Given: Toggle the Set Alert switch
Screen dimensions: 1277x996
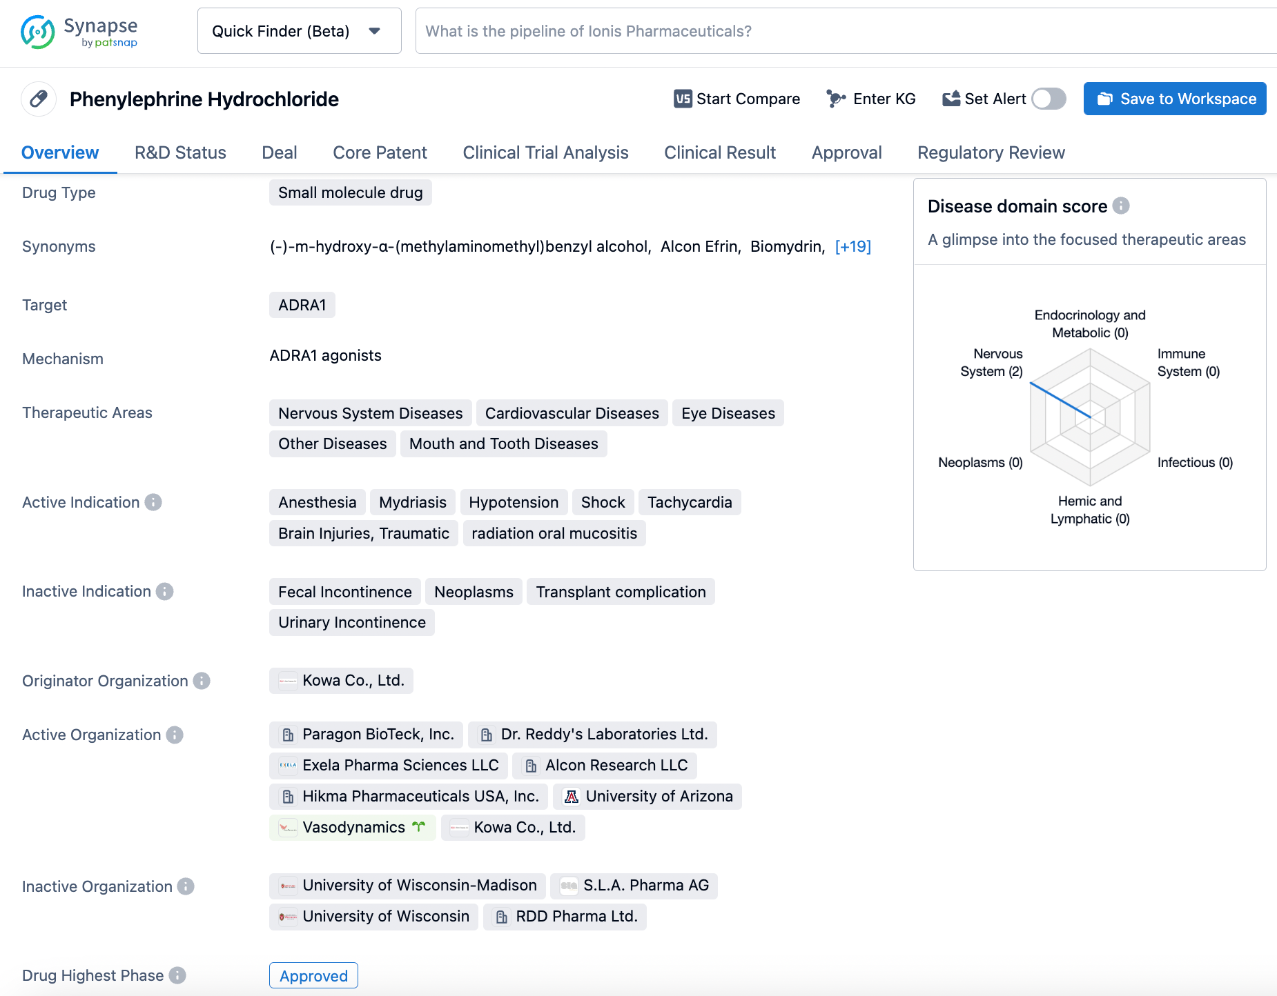Looking at the screenshot, I should click(x=1048, y=99).
